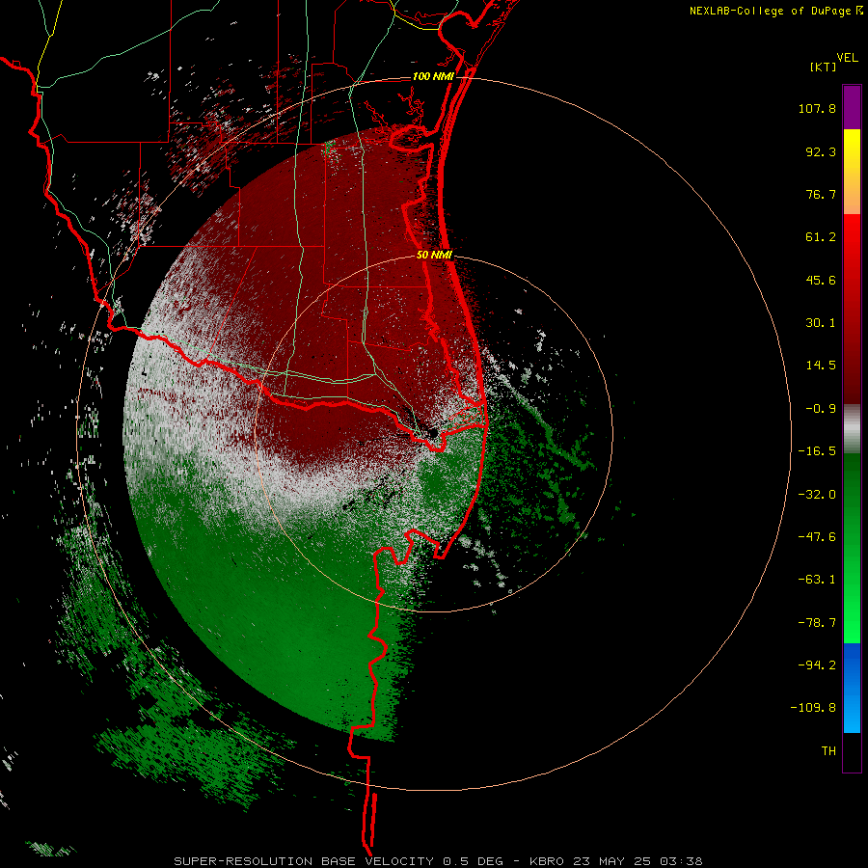The image size is (868, 868).
Task: Click the gray near-zero segment of color bar
Action: point(852,429)
